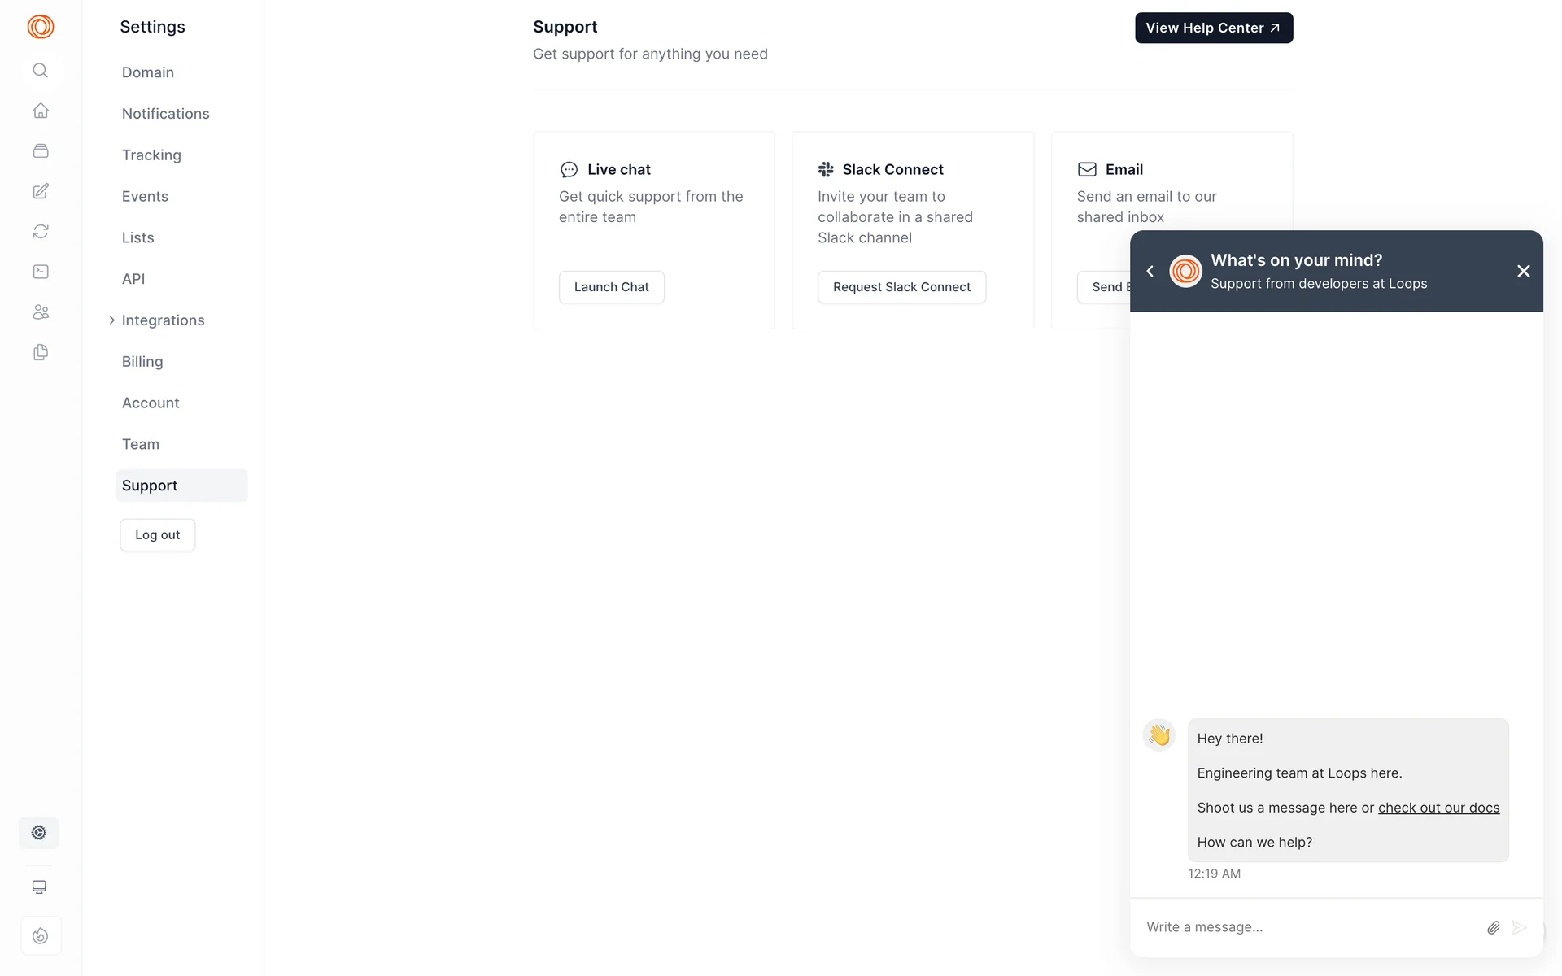
Task: Click the Log out button
Action: tap(157, 535)
